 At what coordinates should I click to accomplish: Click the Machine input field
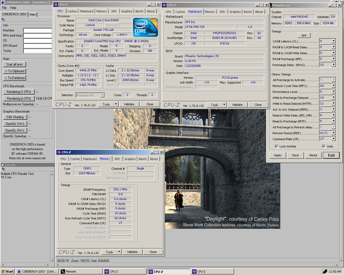38,30
